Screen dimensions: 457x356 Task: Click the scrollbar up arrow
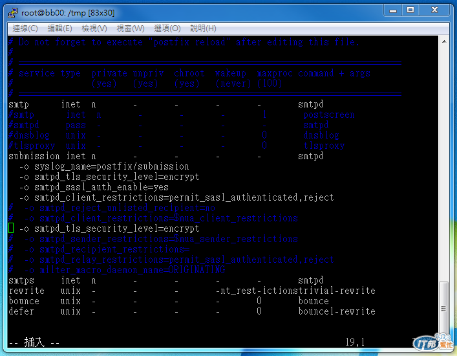pos(444,41)
